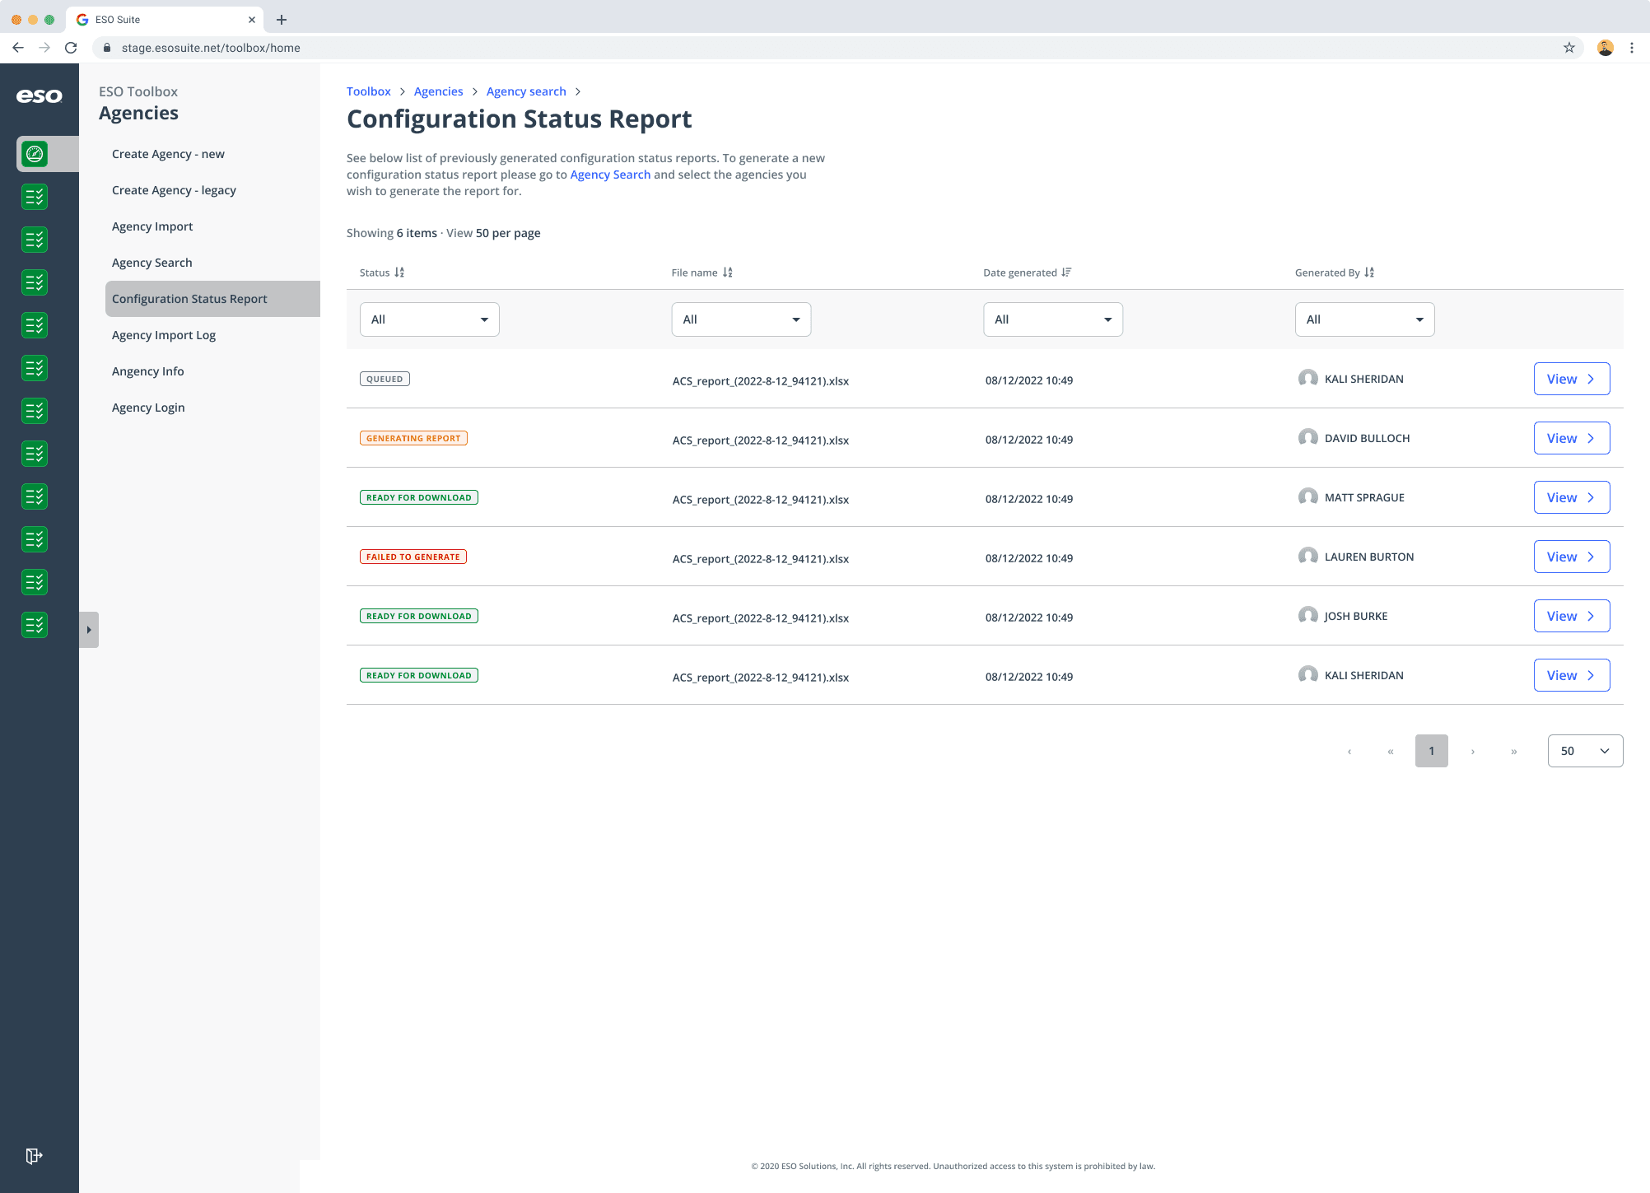Click the ESO logo
The image size is (1650, 1193).
click(x=39, y=96)
